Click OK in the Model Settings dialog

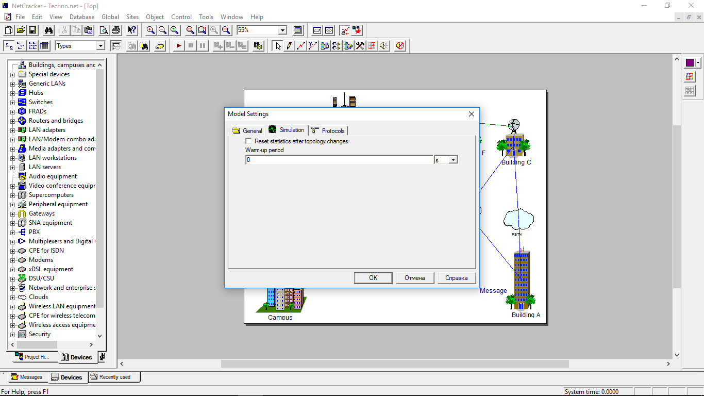pos(373,278)
